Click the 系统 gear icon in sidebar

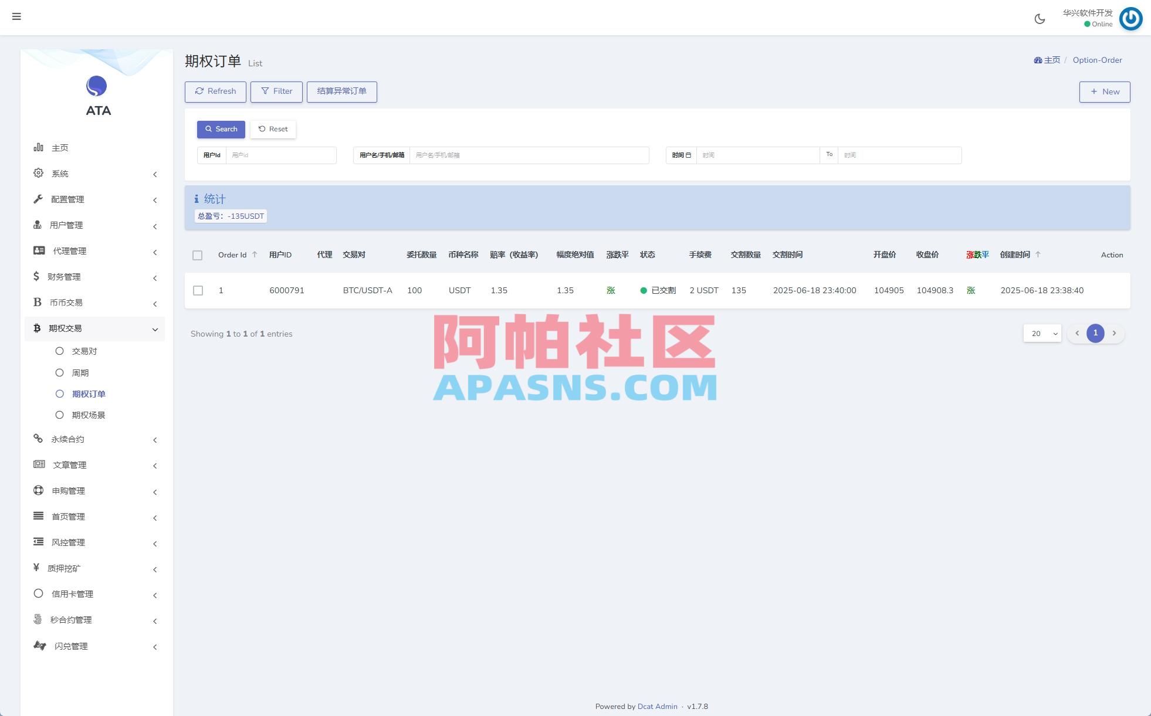(x=38, y=173)
